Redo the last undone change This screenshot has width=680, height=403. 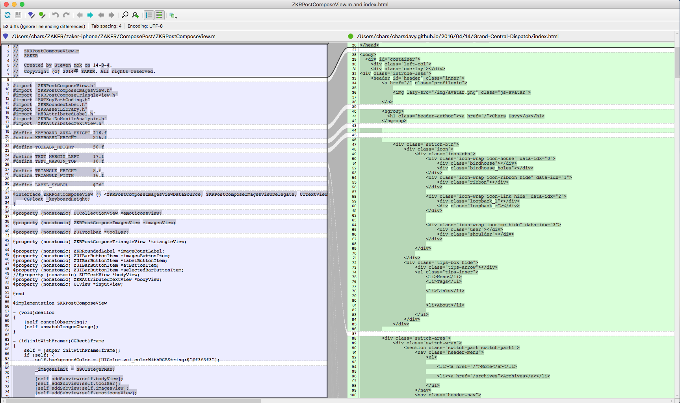tap(66, 15)
